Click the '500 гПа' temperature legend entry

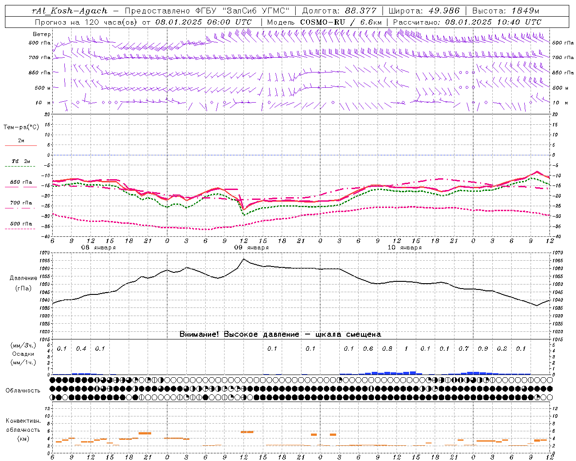point(21,224)
